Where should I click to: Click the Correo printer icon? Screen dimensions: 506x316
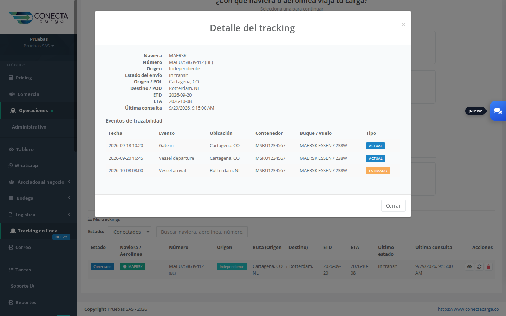click(11, 247)
